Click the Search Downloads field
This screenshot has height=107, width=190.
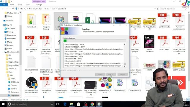click(174, 9)
